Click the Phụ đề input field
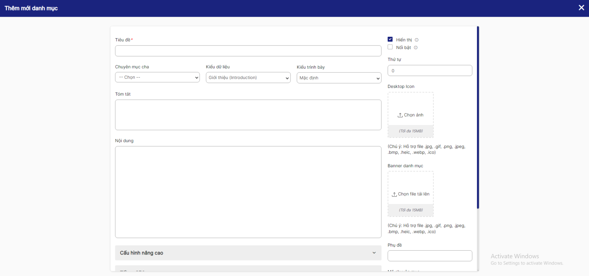The image size is (589, 276). coord(430,256)
